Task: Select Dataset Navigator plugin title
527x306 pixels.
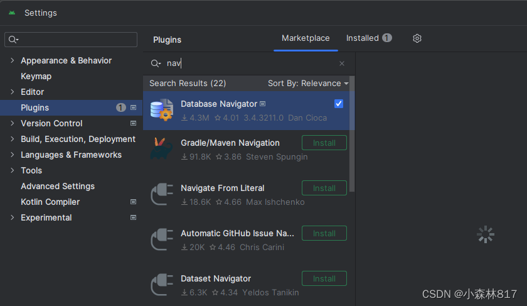Action: (216, 278)
